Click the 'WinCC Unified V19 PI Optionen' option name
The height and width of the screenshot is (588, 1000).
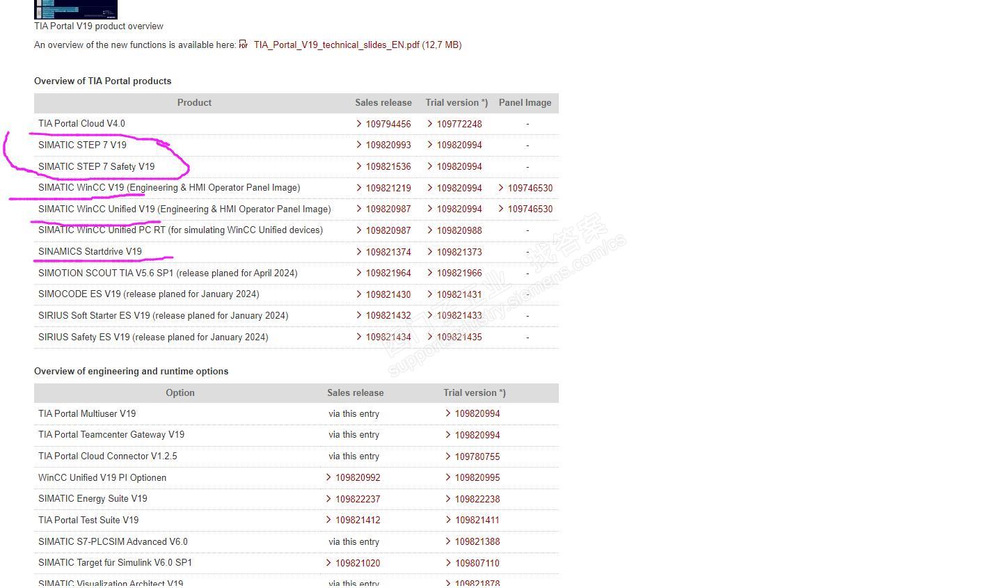(102, 477)
